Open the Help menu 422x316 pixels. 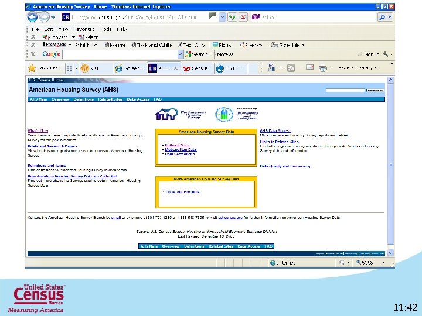point(122,29)
